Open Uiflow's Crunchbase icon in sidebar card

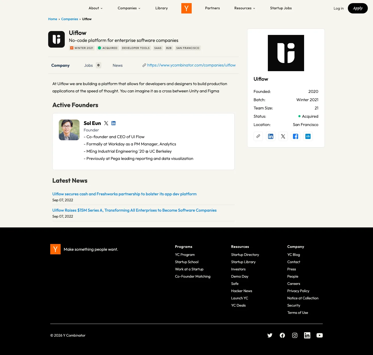tap(308, 136)
